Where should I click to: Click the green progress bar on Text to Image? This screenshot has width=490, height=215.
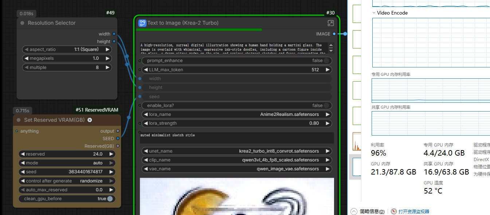[199, 30]
